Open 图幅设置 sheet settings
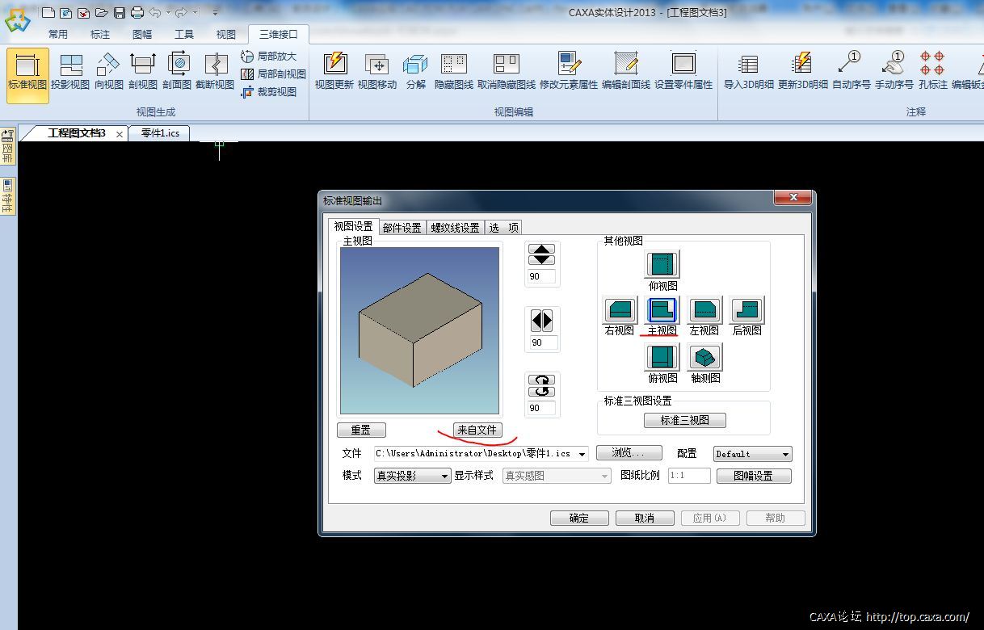This screenshot has height=630, width=984. click(x=754, y=476)
